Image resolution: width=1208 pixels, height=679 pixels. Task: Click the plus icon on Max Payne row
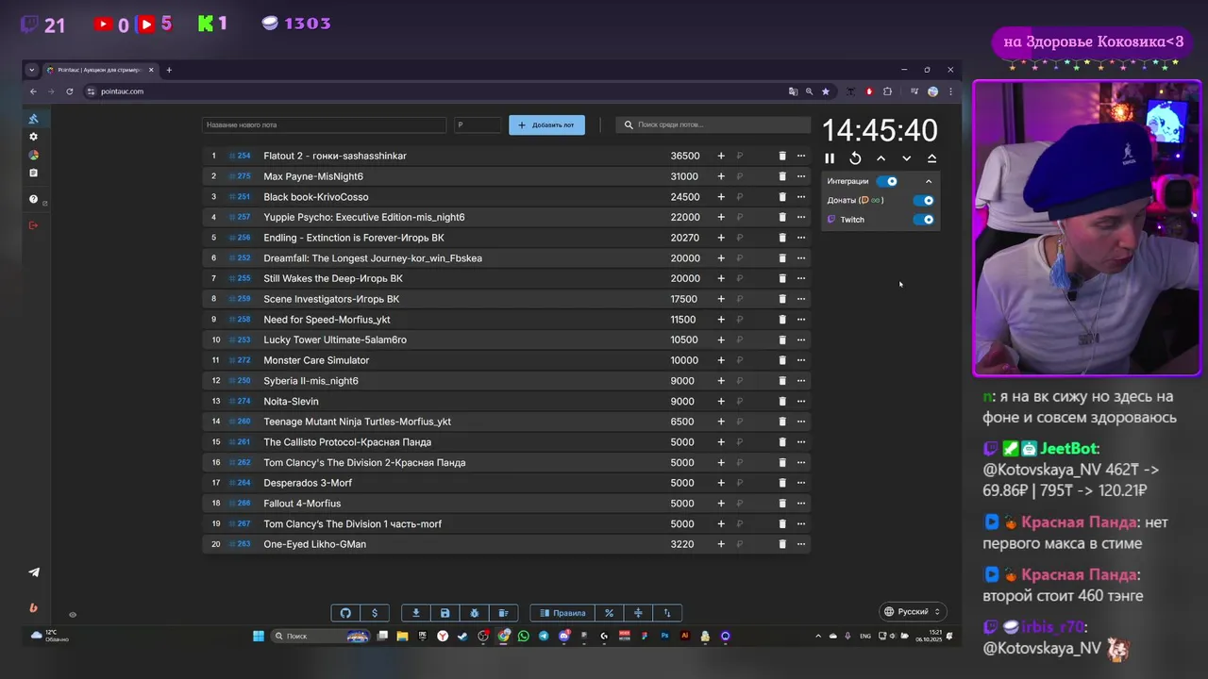click(x=721, y=176)
